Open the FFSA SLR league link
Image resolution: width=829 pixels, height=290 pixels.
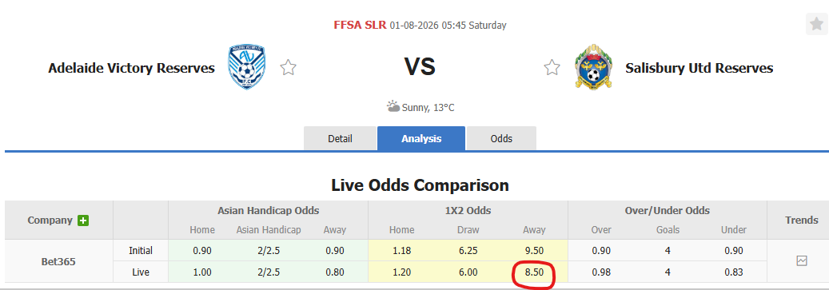point(360,25)
